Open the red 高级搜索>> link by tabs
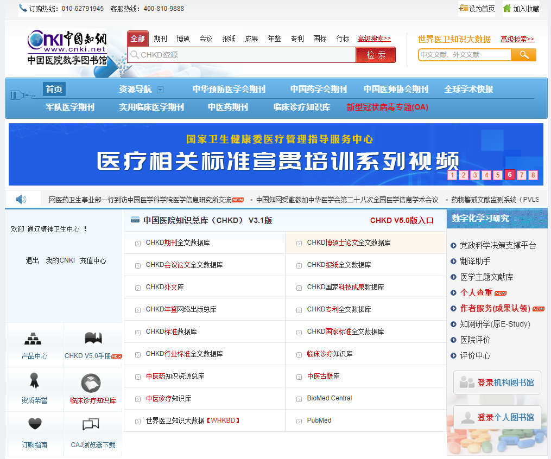Image resolution: width=551 pixels, height=459 pixels. click(374, 39)
